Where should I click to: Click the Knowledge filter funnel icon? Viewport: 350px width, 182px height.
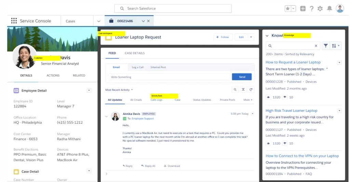pyautogui.click(x=326, y=46)
